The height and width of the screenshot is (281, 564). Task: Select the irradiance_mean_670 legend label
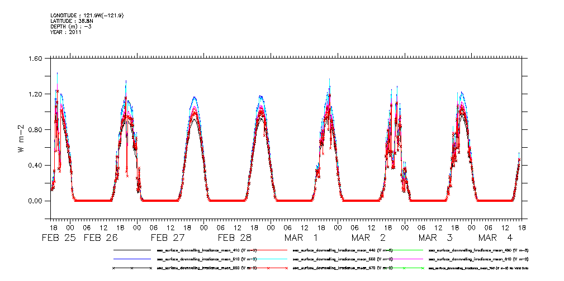(342, 268)
